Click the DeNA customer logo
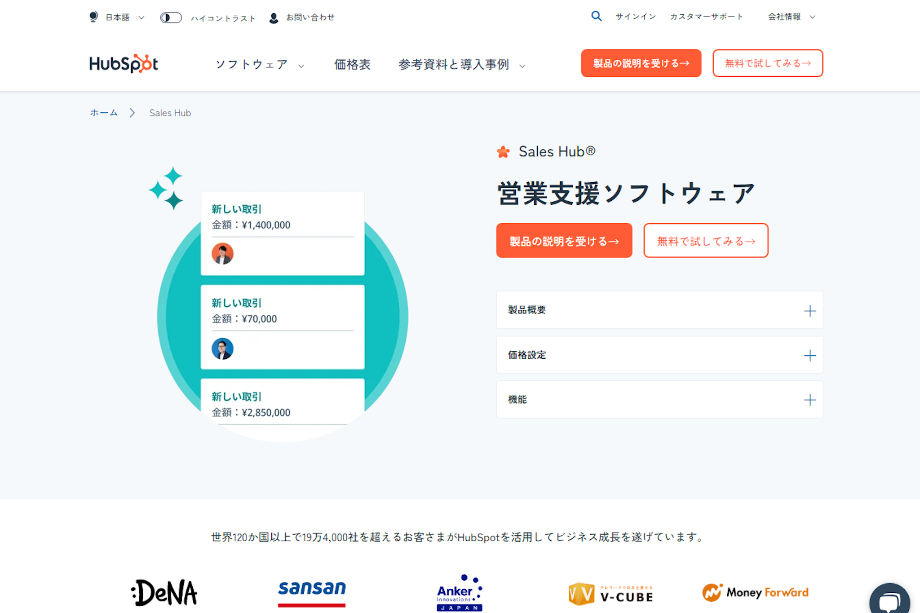The height and width of the screenshot is (613, 920). pyautogui.click(x=164, y=592)
